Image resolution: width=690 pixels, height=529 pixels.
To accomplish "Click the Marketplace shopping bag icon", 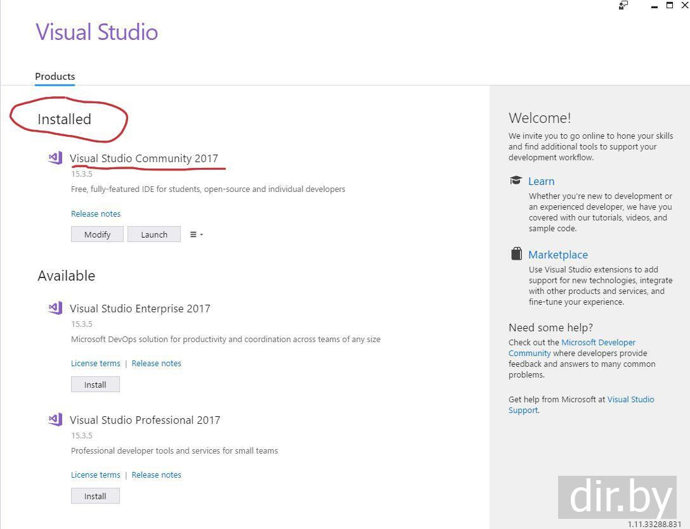I will pos(516,254).
